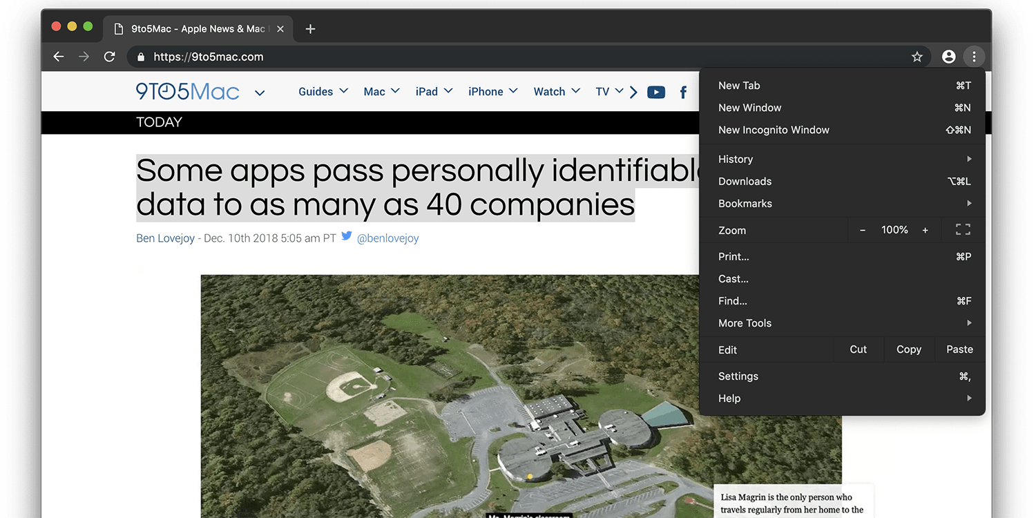Reload the page with refresh icon
The height and width of the screenshot is (518, 1036).
pos(109,57)
